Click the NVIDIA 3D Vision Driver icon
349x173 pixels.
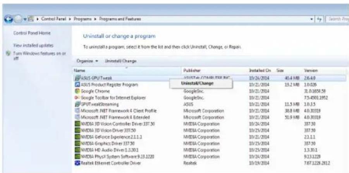click(x=77, y=130)
